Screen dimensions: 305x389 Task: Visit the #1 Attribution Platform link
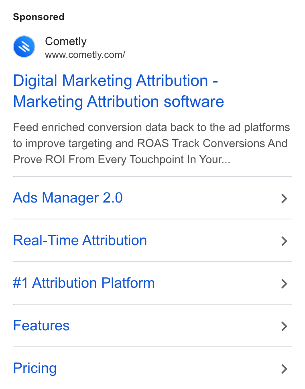point(84,283)
